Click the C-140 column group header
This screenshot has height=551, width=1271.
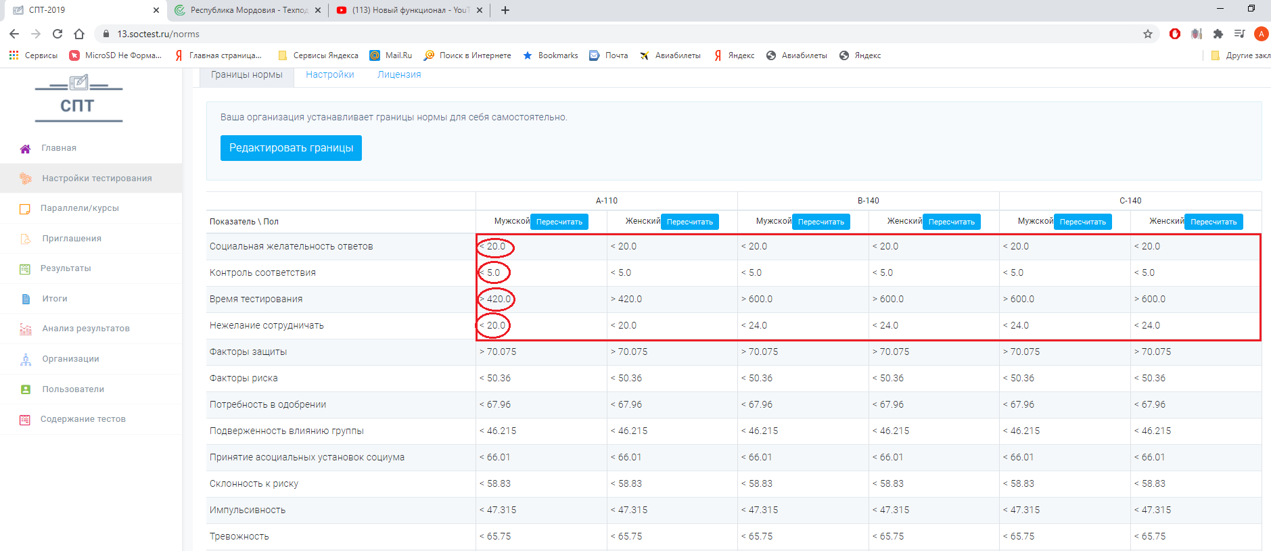tap(1130, 201)
